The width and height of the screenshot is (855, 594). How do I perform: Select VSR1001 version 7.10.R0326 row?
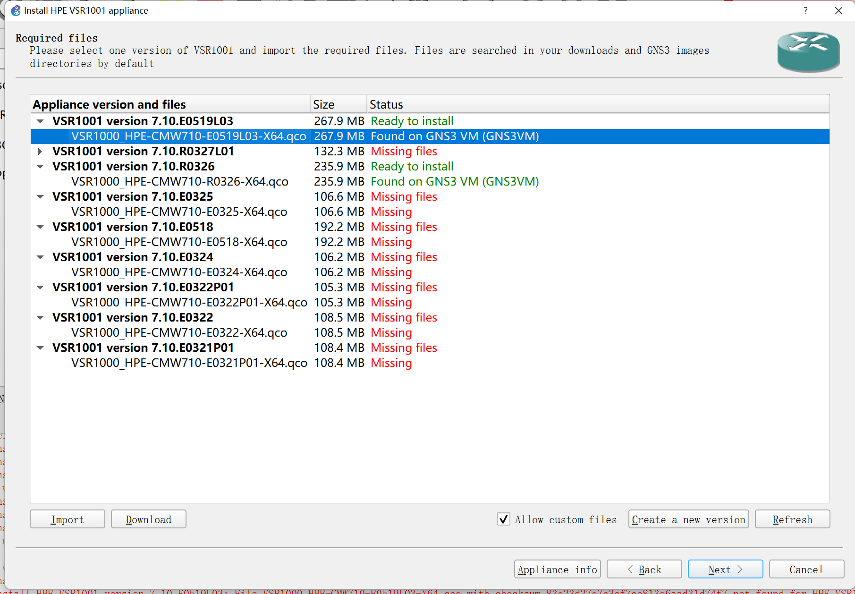point(430,167)
